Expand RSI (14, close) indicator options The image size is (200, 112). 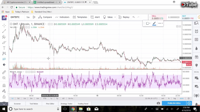(23, 72)
